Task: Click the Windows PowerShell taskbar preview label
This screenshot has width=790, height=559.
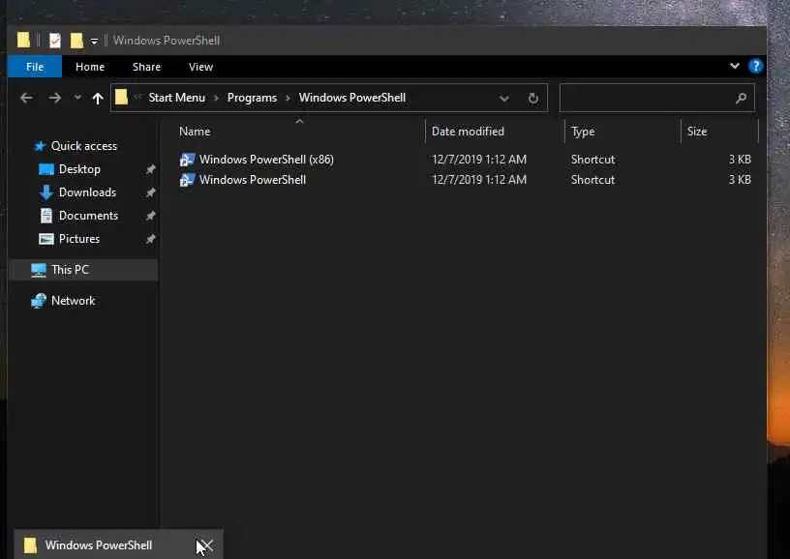Action: (x=99, y=544)
